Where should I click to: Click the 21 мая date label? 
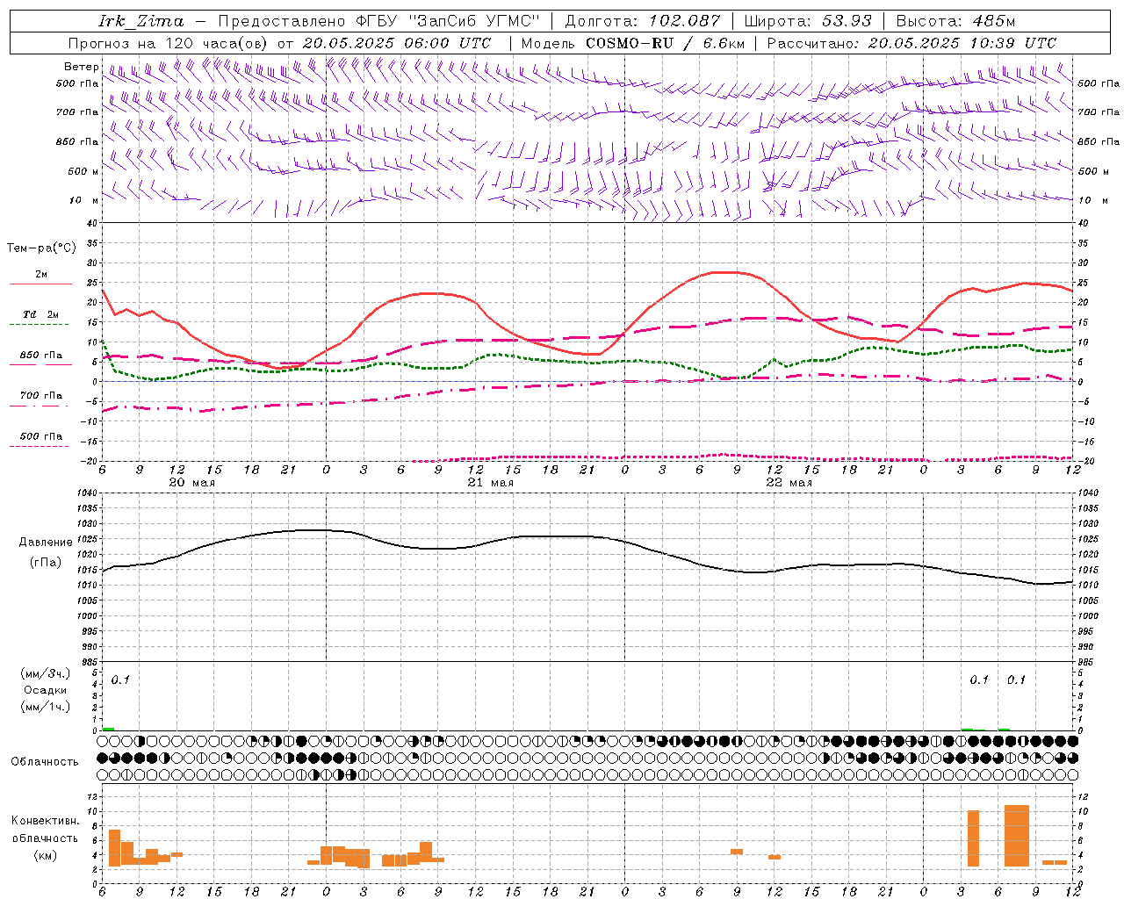[490, 483]
